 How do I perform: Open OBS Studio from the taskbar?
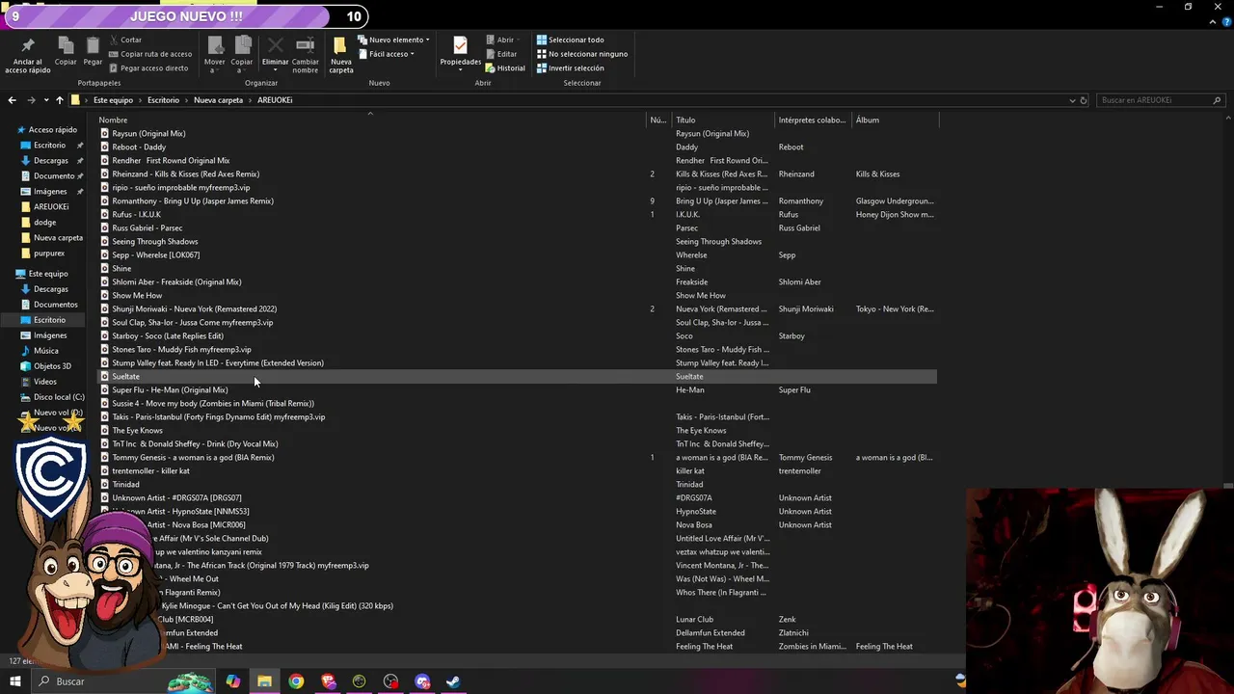390,681
